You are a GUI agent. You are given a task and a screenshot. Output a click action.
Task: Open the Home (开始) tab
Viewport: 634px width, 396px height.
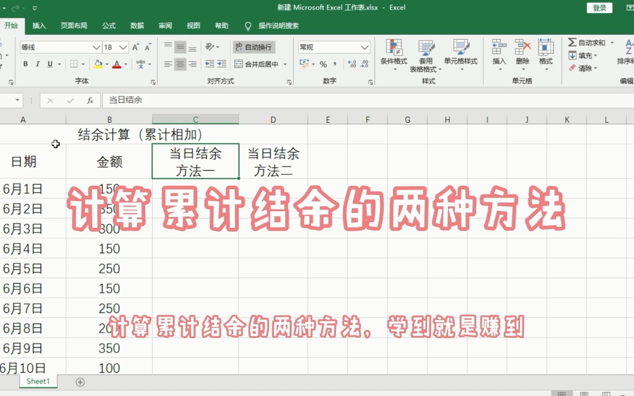pyautogui.click(x=11, y=26)
